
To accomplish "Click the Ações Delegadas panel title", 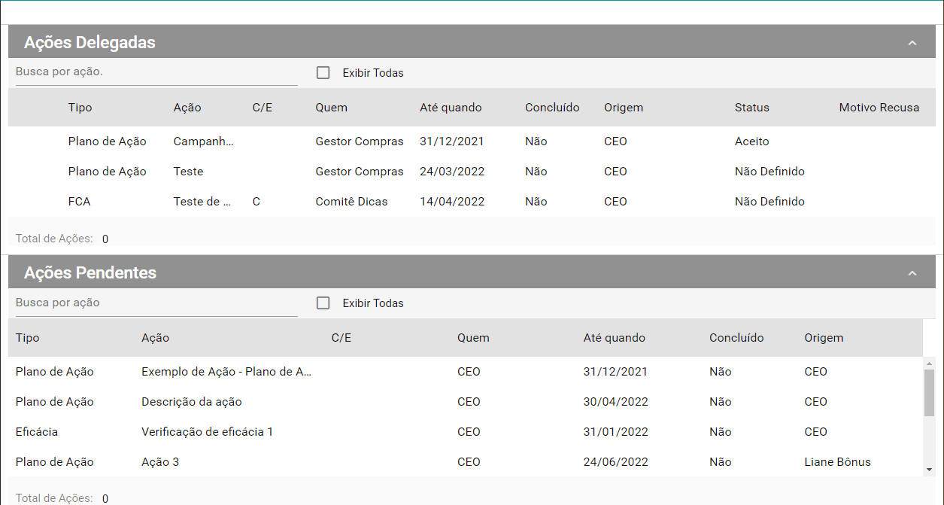I will tap(90, 43).
